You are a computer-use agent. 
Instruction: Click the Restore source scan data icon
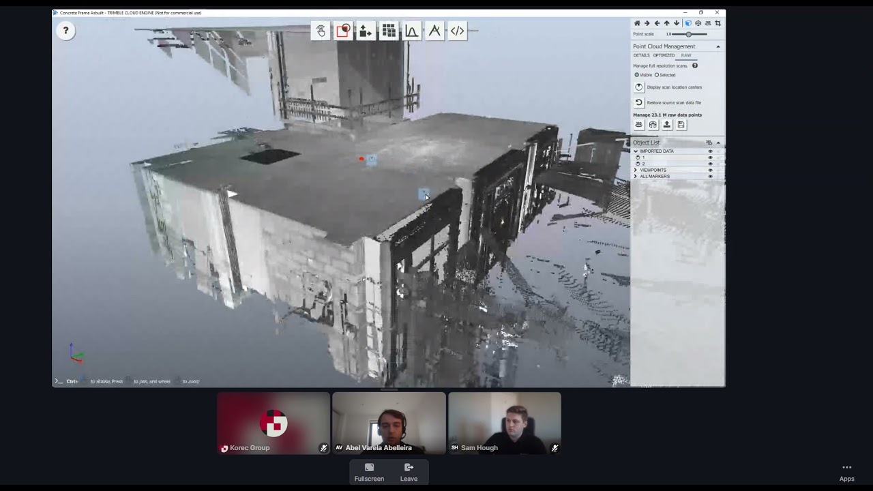[639, 102]
